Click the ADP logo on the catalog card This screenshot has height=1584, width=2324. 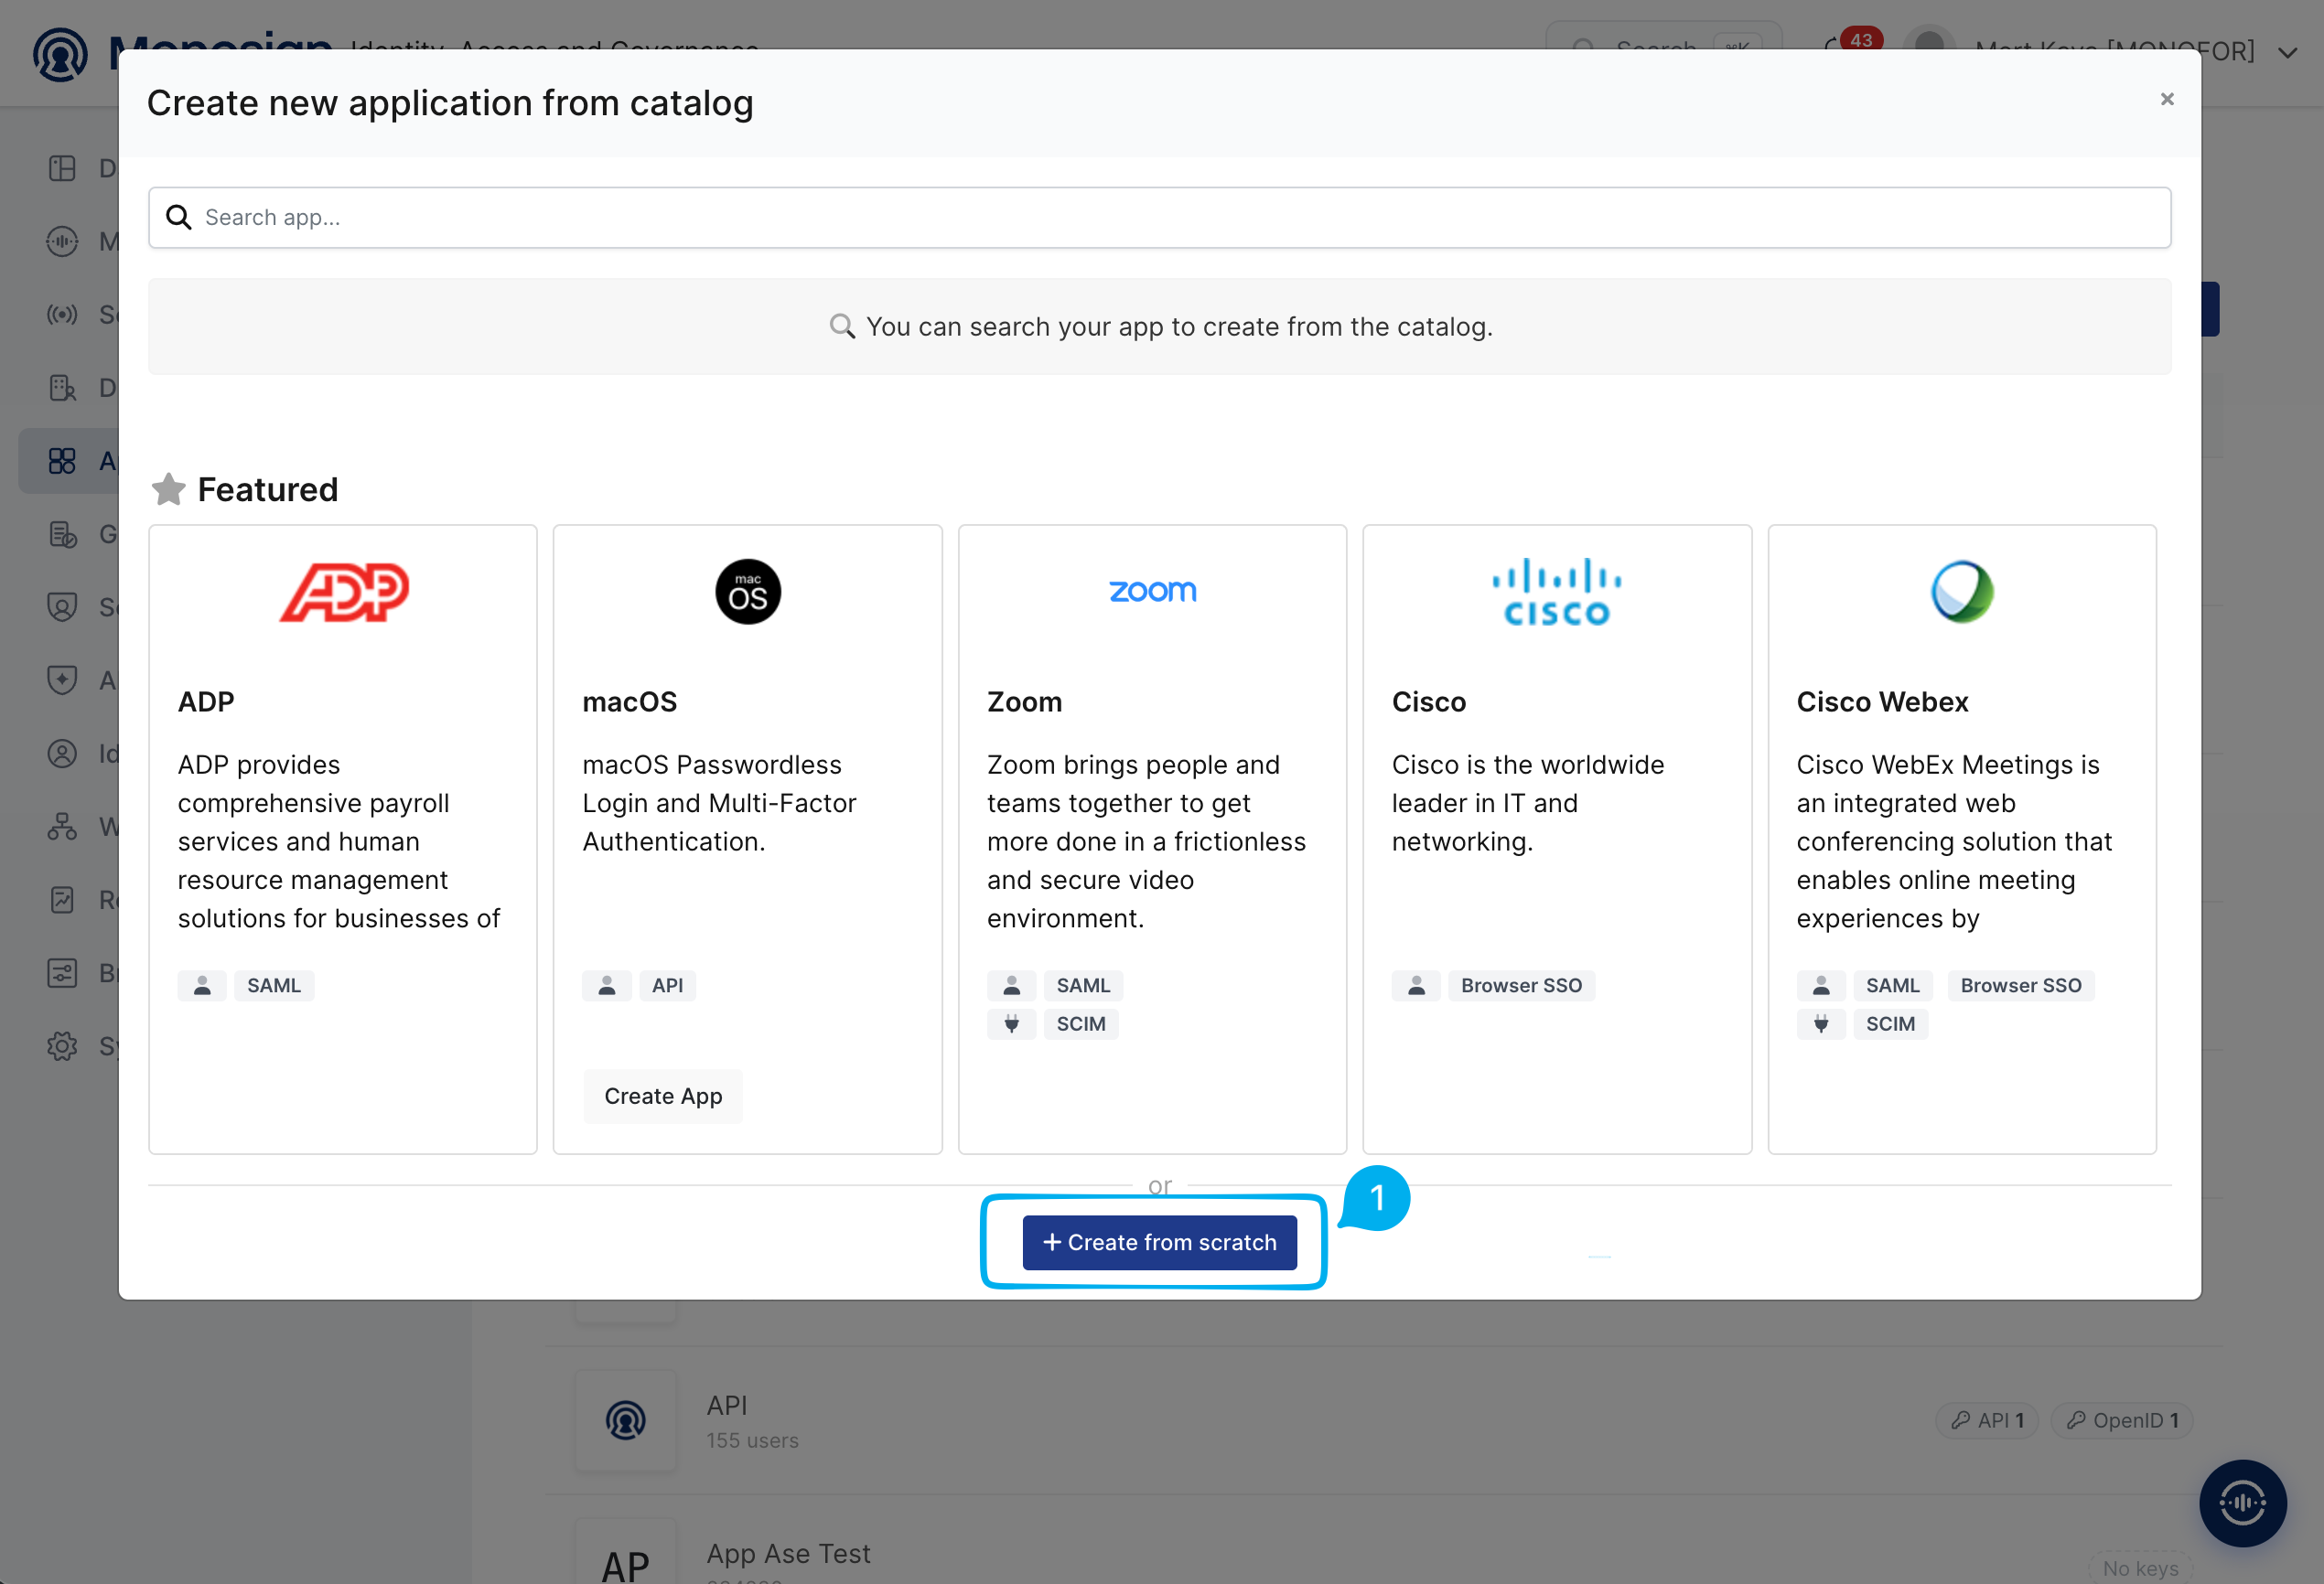343,592
